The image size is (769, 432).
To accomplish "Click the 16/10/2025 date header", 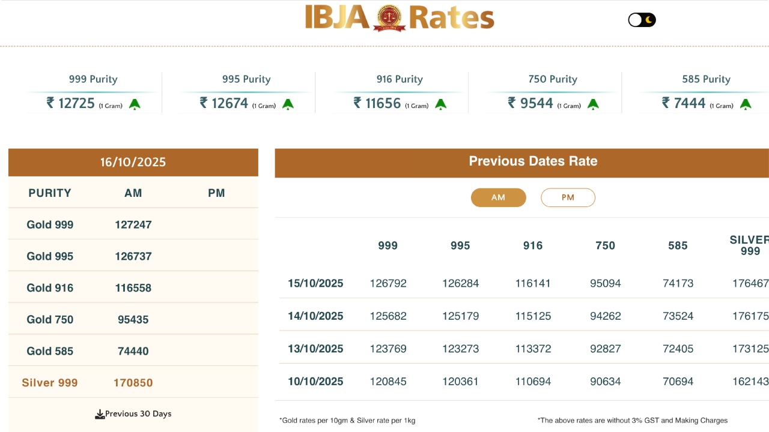I will (133, 162).
